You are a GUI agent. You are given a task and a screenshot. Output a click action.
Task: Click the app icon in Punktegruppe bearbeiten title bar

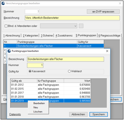pyautogui.click(x=9, y=51)
